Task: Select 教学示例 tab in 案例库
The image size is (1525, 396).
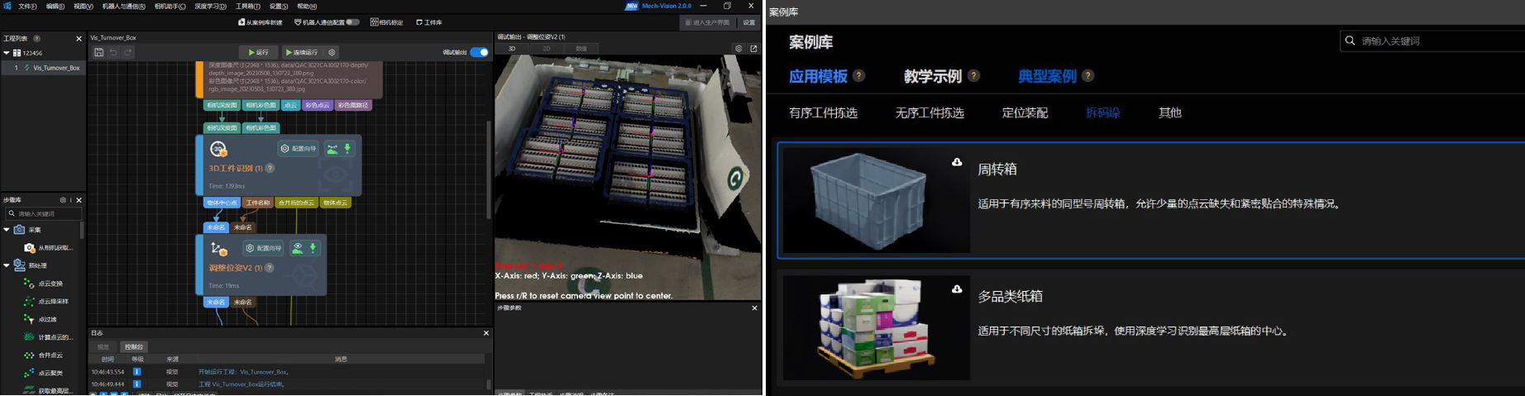Action: [x=933, y=76]
